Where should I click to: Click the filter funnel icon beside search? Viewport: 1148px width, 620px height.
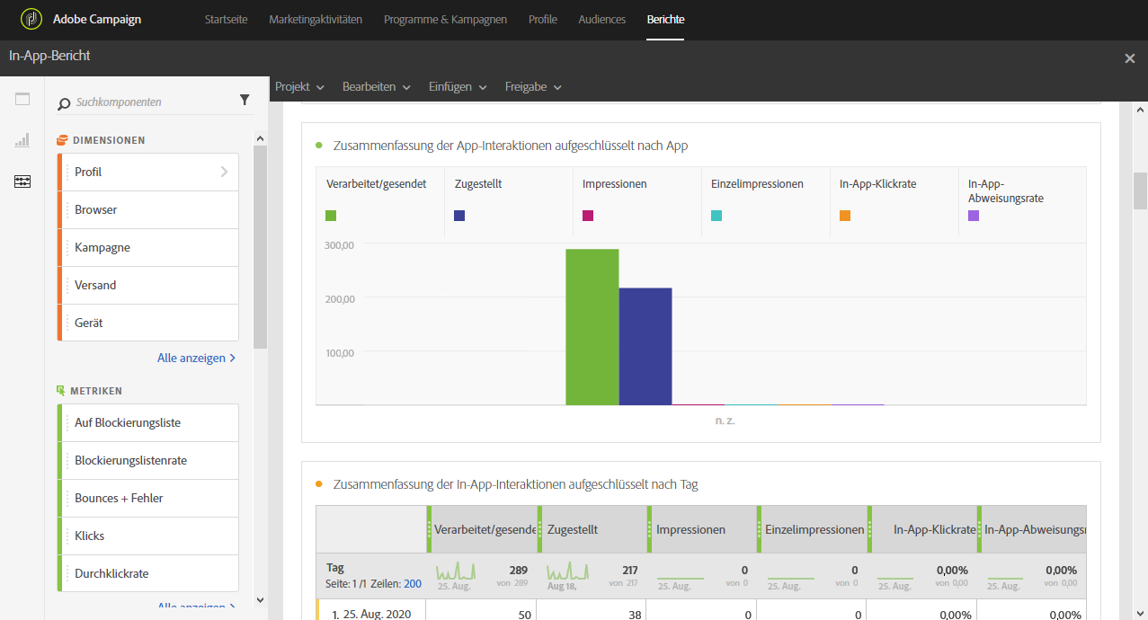point(245,101)
